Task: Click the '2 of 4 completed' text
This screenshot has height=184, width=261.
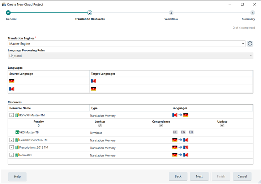Action: 244,27
